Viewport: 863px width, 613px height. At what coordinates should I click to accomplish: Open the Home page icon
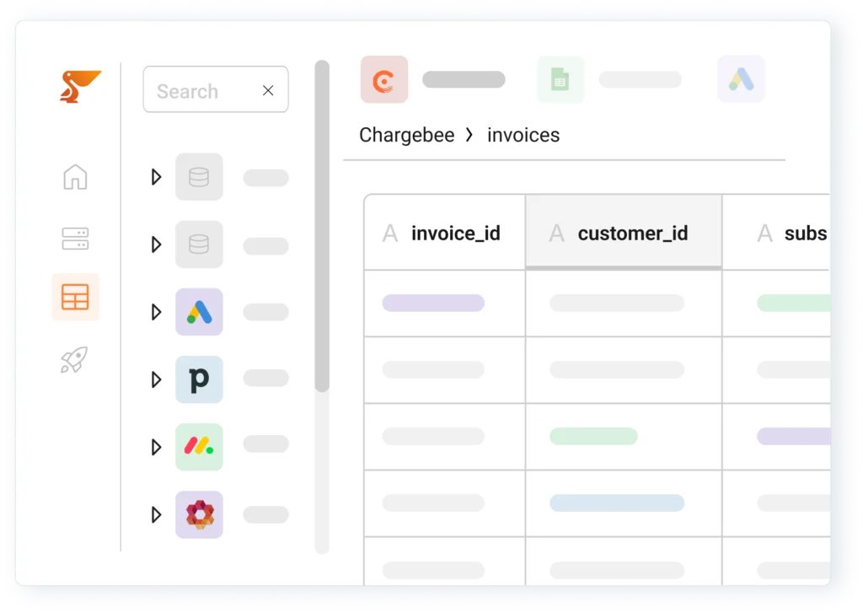[x=75, y=177]
